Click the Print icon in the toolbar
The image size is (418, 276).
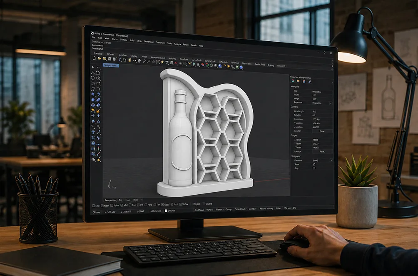tap(109, 59)
